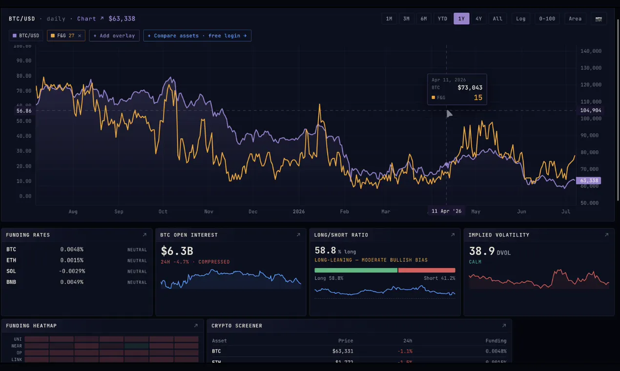
Task: Click the camera screenshot icon in chart toolbar
Action: (598, 19)
